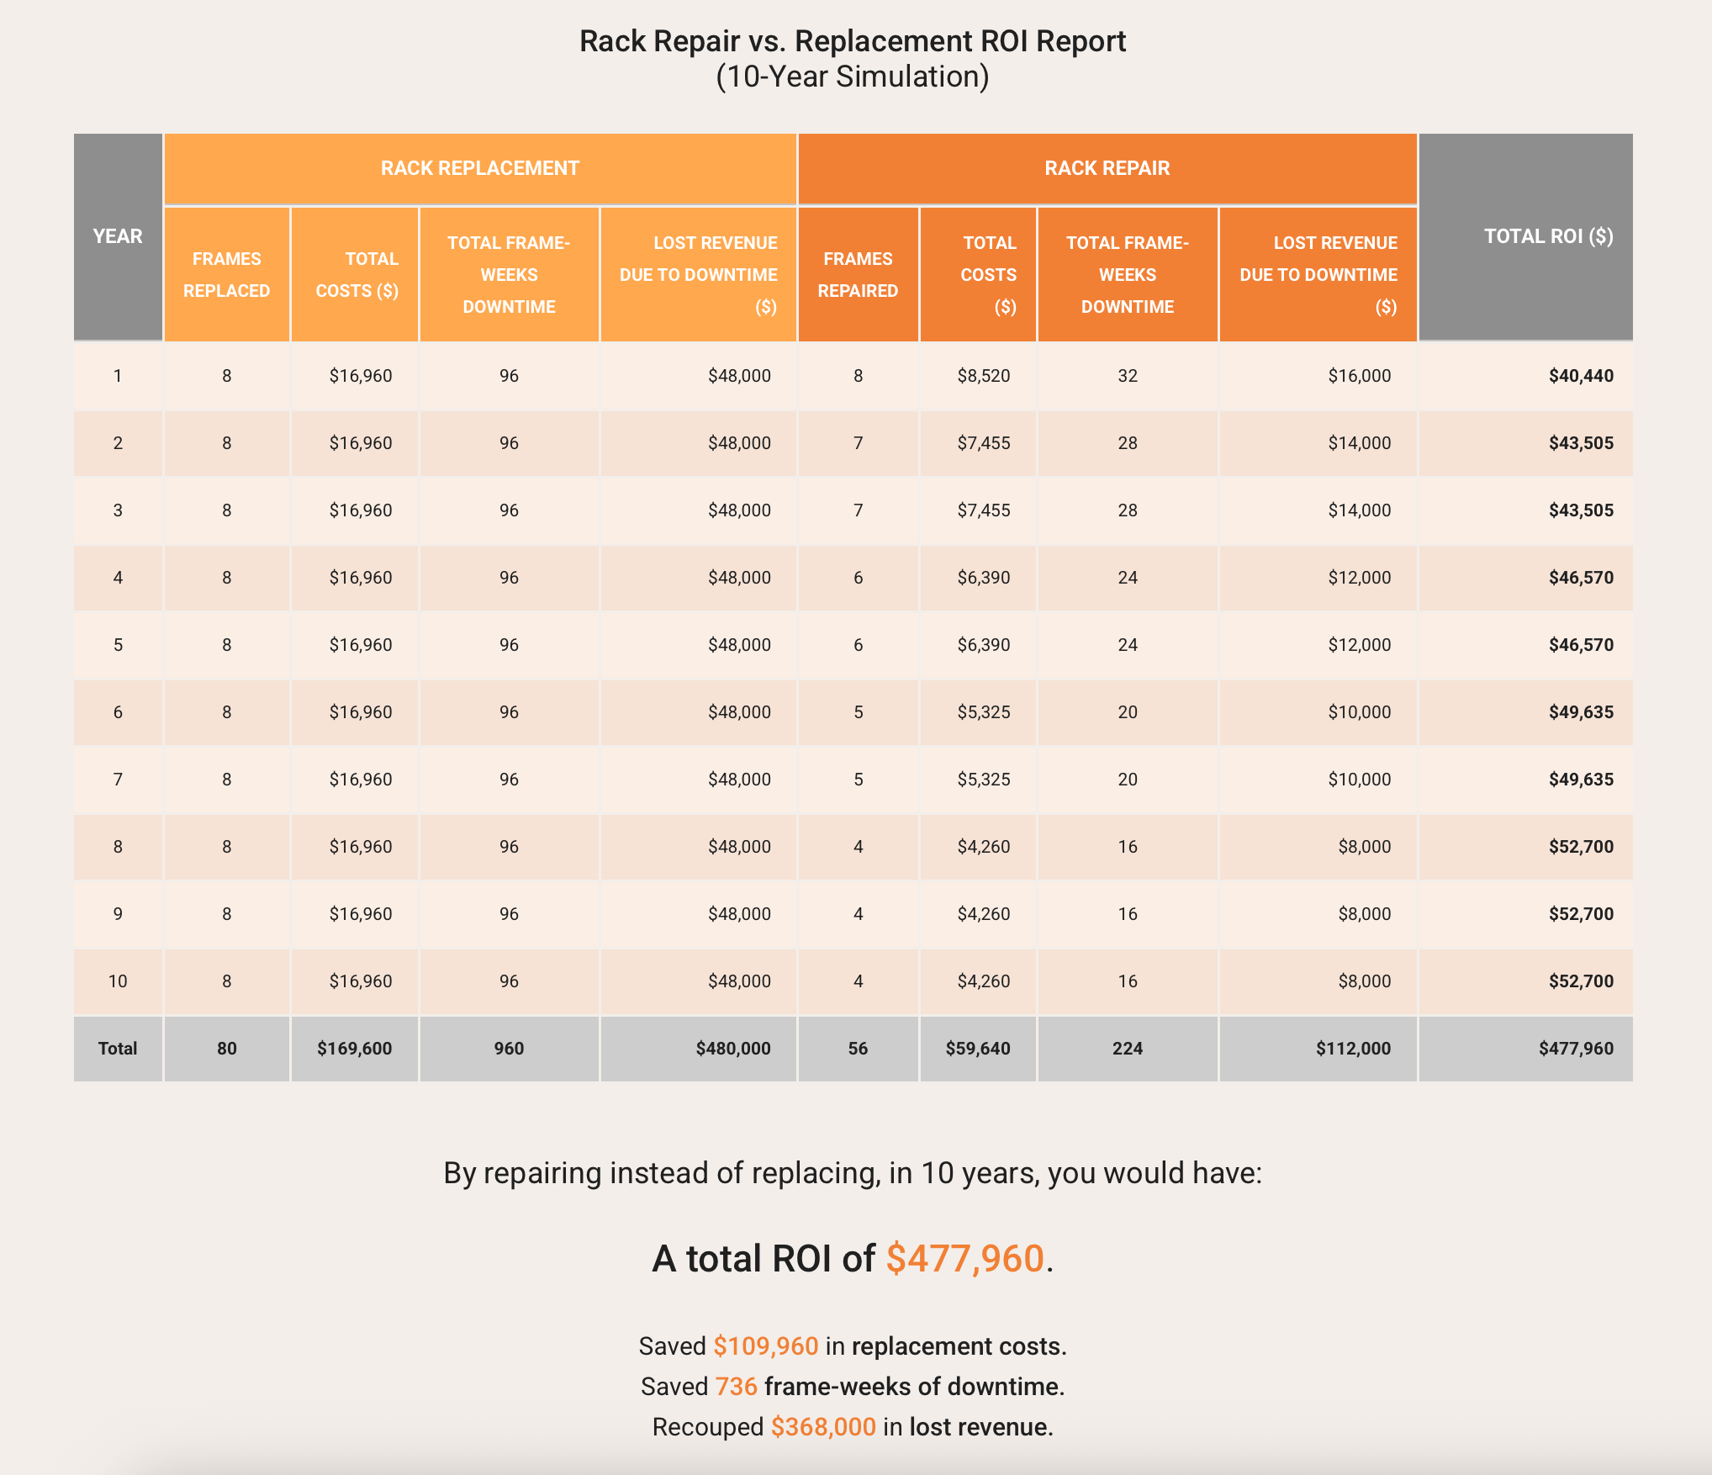Image resolution: width=1712 pixels, height=1475 pixels.
Task: Click the $59,640 total repair cost cell
Action: (x=977, y=1049)
